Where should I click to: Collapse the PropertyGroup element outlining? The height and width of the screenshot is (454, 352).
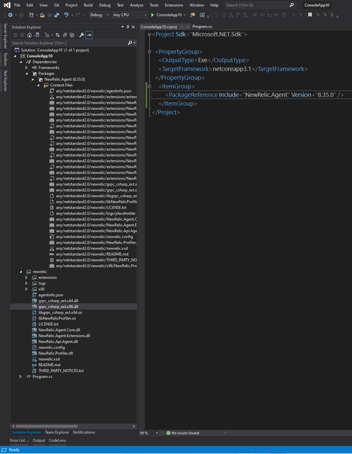point(149,52)
